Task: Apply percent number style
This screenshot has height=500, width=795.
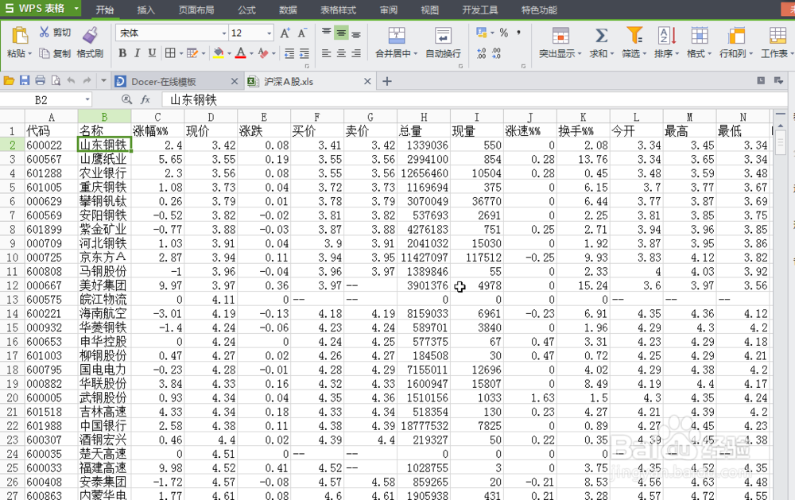Action: tap(503, 33)
